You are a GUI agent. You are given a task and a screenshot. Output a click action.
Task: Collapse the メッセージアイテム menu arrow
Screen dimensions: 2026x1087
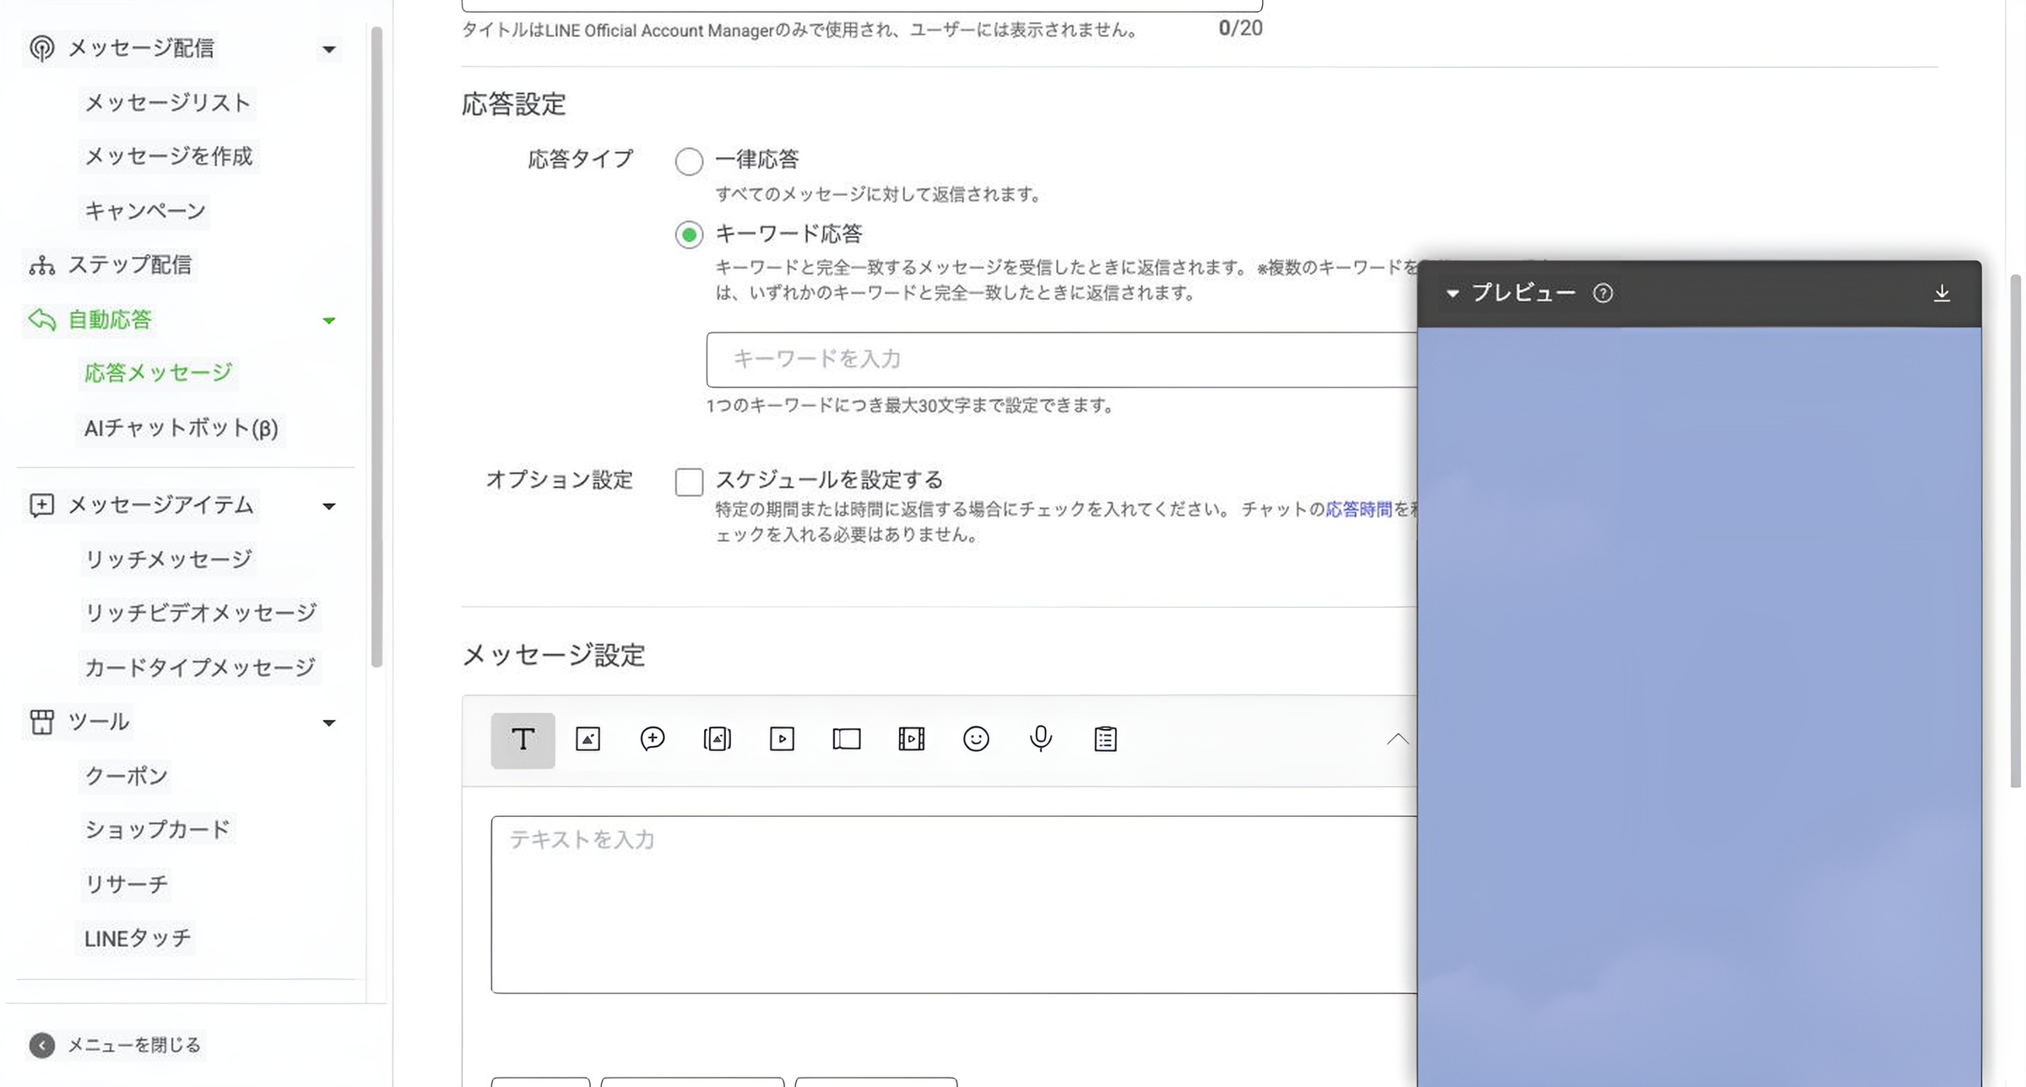(x=329, y=506)
